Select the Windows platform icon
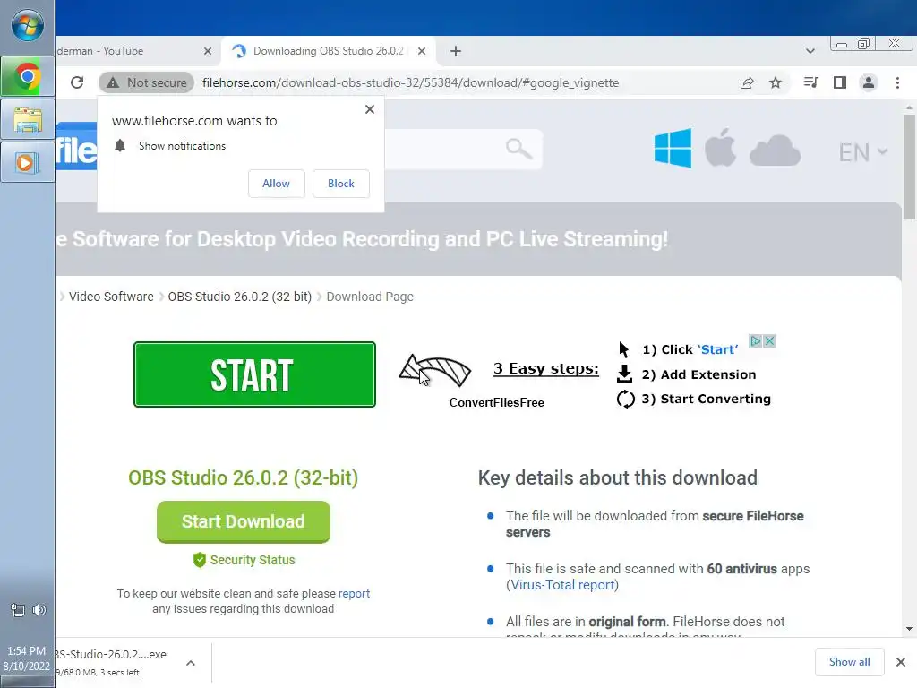The image size is (917, 688). coord(673,148)
